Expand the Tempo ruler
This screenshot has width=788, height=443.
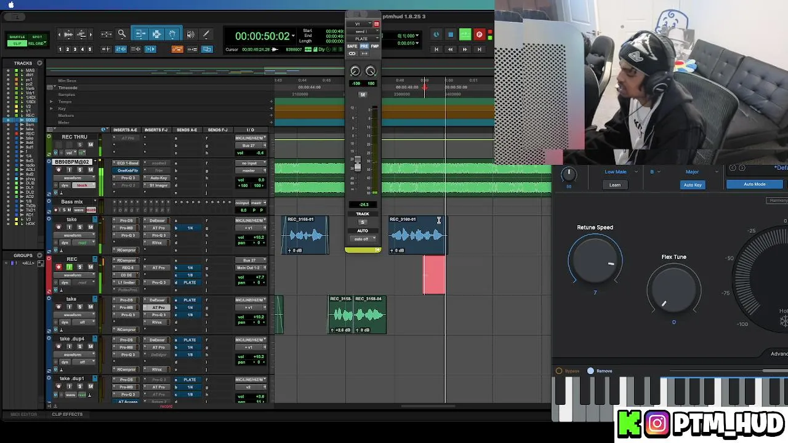[52, 102]
